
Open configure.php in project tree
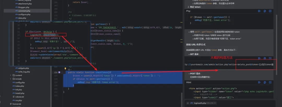click(x=24, y=15)
